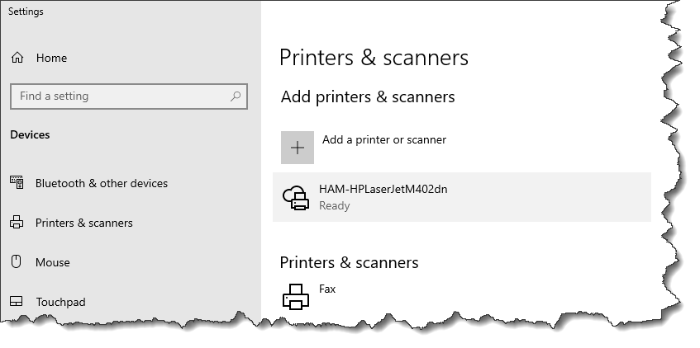Click the Bluetooth & other devices icon
Viewport: 700px width, 348px height.
17,182
